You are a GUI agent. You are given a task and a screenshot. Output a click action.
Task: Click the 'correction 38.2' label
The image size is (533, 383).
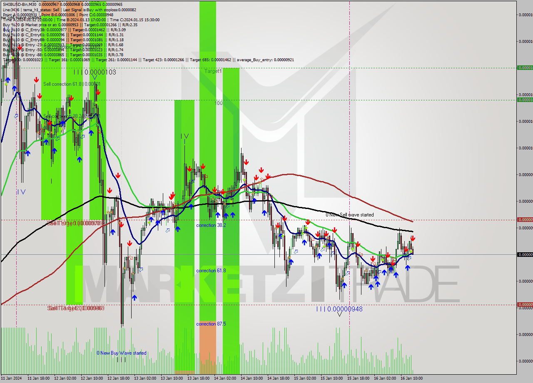pos(211,225)
